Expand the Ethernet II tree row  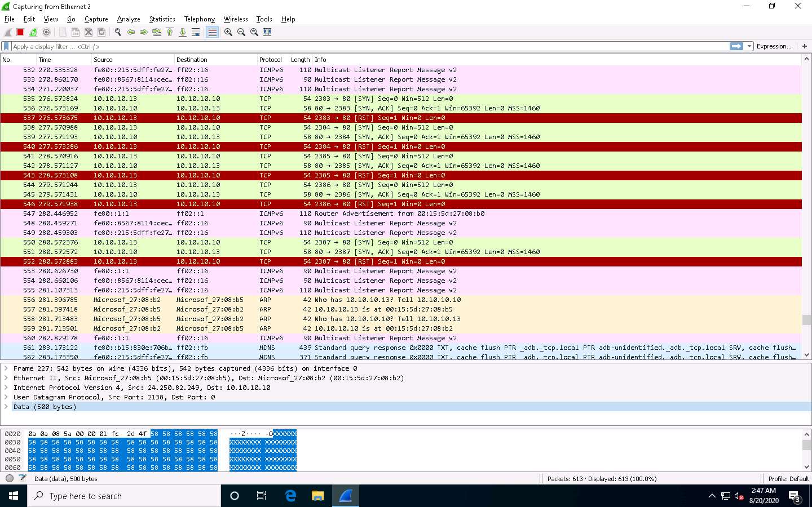pos(6,378)
